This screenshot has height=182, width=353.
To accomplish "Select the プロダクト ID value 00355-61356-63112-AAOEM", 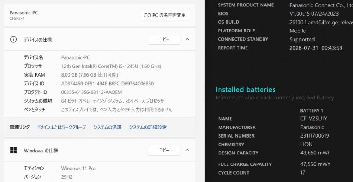I will [91, 92].
